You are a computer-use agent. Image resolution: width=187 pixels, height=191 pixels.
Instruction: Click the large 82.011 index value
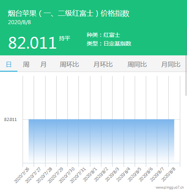click(32, 43)
